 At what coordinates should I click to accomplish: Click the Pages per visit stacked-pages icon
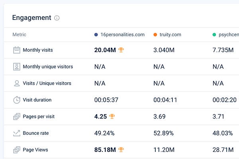point(17,116)
